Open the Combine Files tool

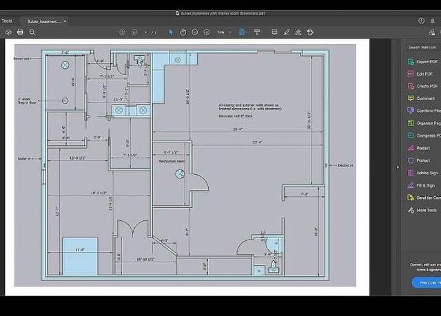coord(424,111)
